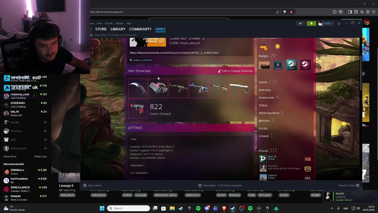Image resolution: width=378 pixels, height=213 pixels.
Task: Click the Comedy category tag on Kick
Action: pyautogui.click(x=141, y=195)
